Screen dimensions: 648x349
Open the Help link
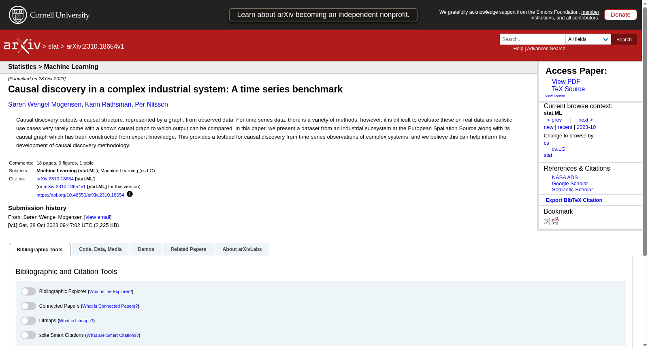[518, 49]
